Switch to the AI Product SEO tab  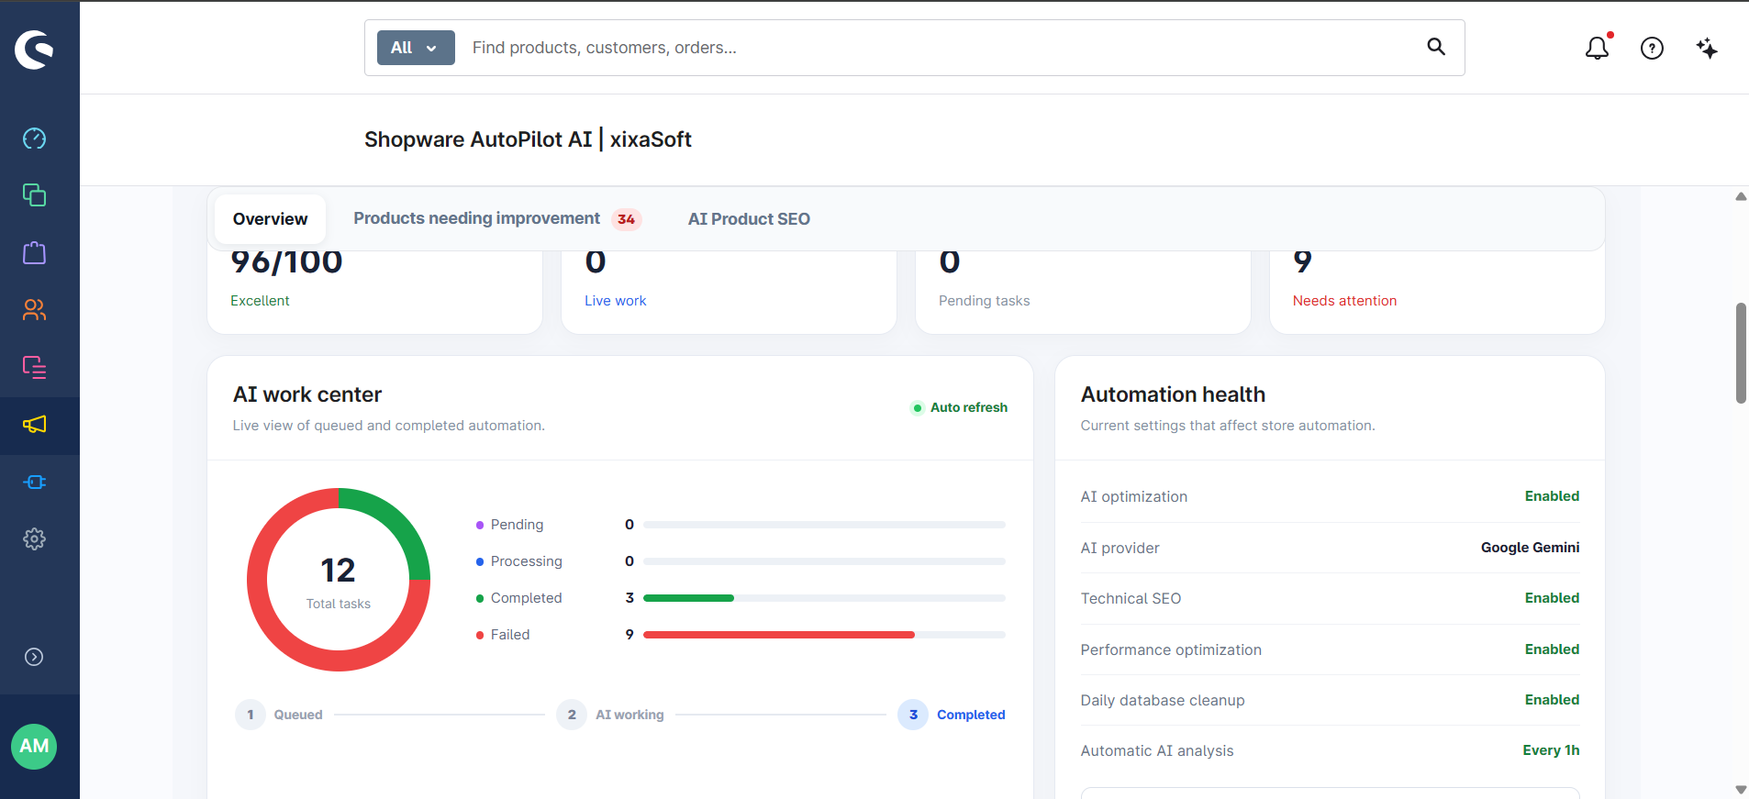(749, 219)
